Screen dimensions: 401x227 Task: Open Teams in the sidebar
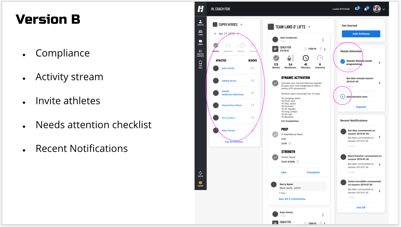click(200, 32)
